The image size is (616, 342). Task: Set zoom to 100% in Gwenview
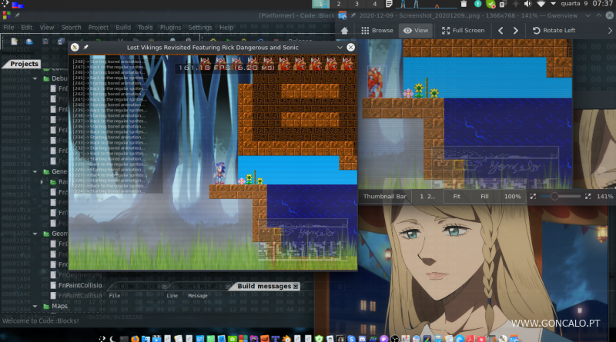[x=512, y=197]
